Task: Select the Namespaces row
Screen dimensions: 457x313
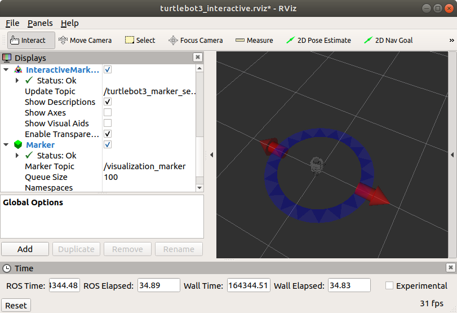Action: pos(98,188)
